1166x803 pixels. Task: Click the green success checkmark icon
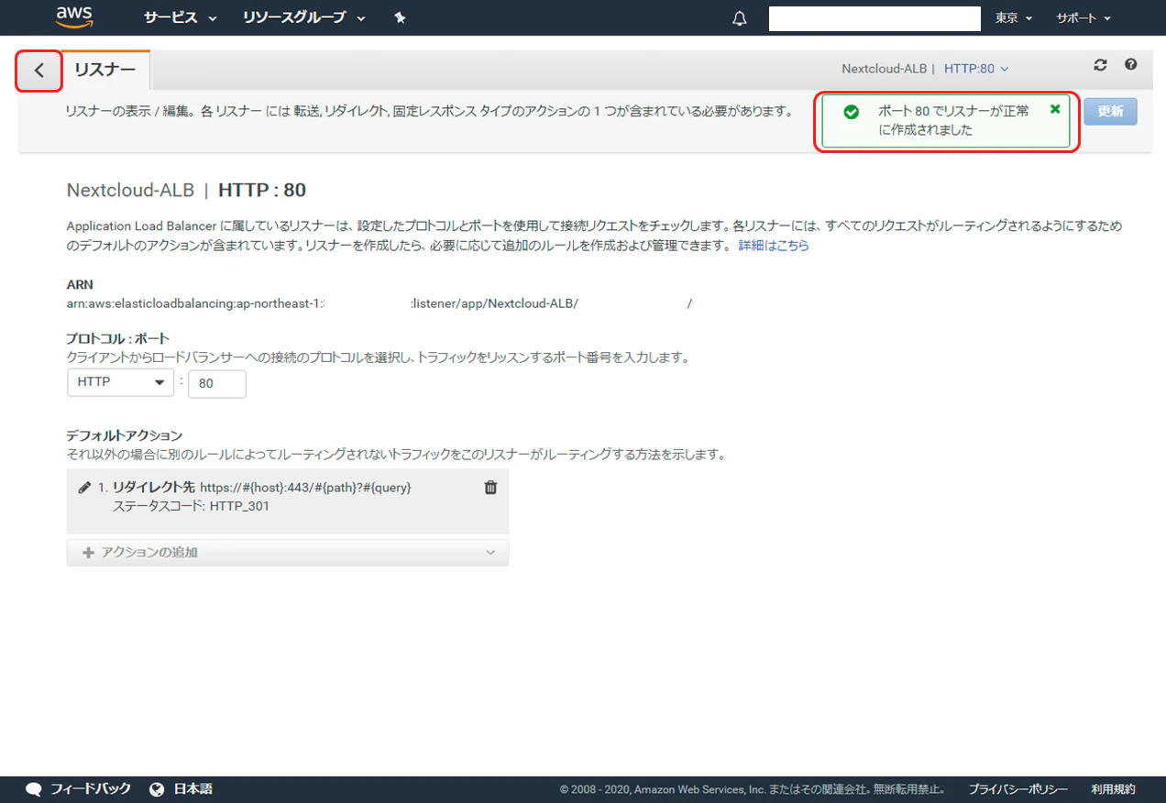(851, 112)
